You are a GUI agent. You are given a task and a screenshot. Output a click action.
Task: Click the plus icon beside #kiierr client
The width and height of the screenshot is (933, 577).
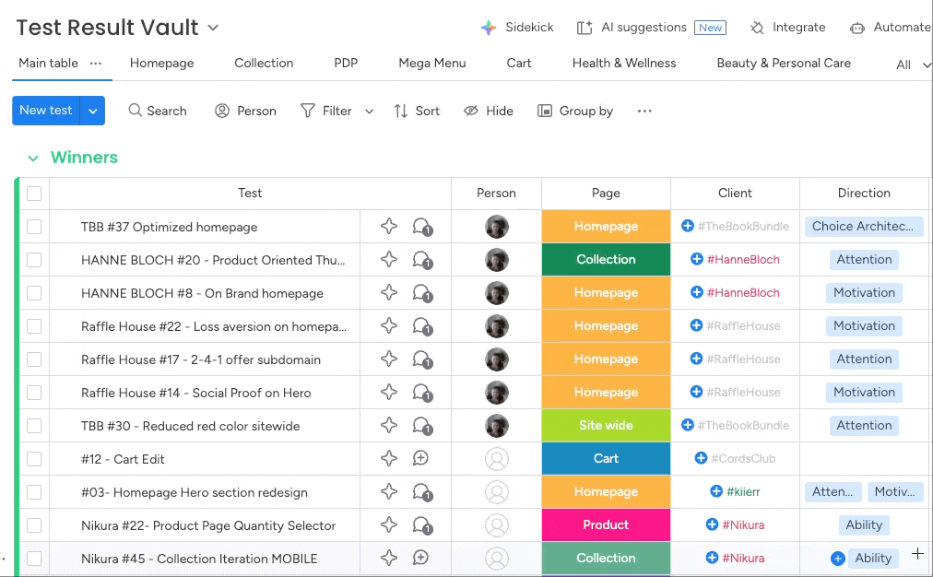(716, 492)
